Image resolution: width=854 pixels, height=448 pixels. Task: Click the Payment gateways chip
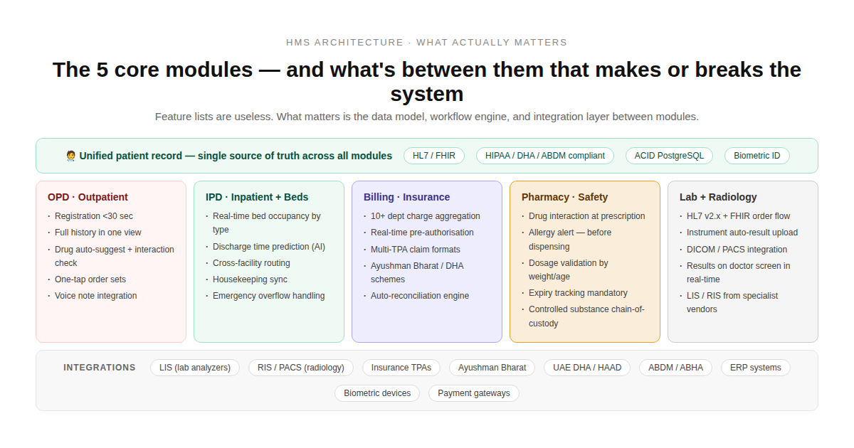click(x=474, y=393)
